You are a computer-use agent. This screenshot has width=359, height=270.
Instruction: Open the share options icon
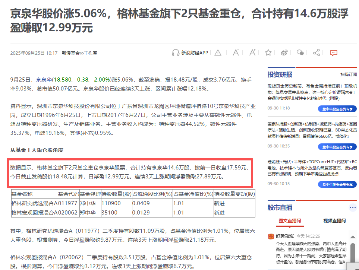point(317,53)
